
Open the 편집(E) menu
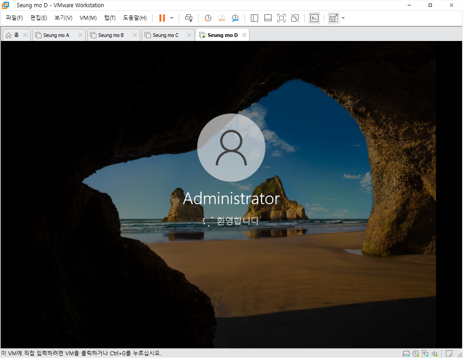coord(39,18)
